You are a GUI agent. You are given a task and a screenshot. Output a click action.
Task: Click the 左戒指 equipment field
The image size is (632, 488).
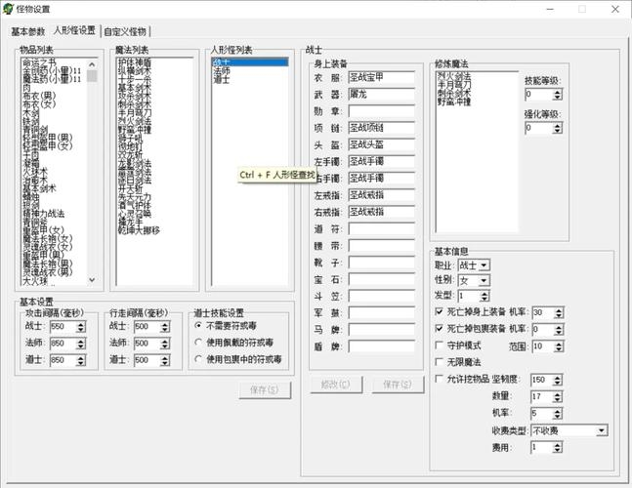tap(381, 195)
